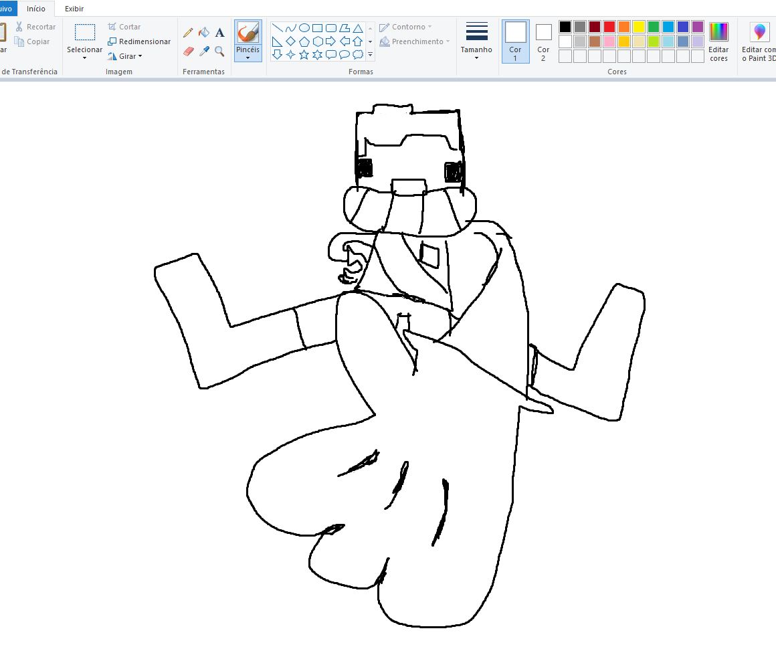Choose the Right arrow shape
This screenshot has height=655, width=776.
tap(331, 41)
